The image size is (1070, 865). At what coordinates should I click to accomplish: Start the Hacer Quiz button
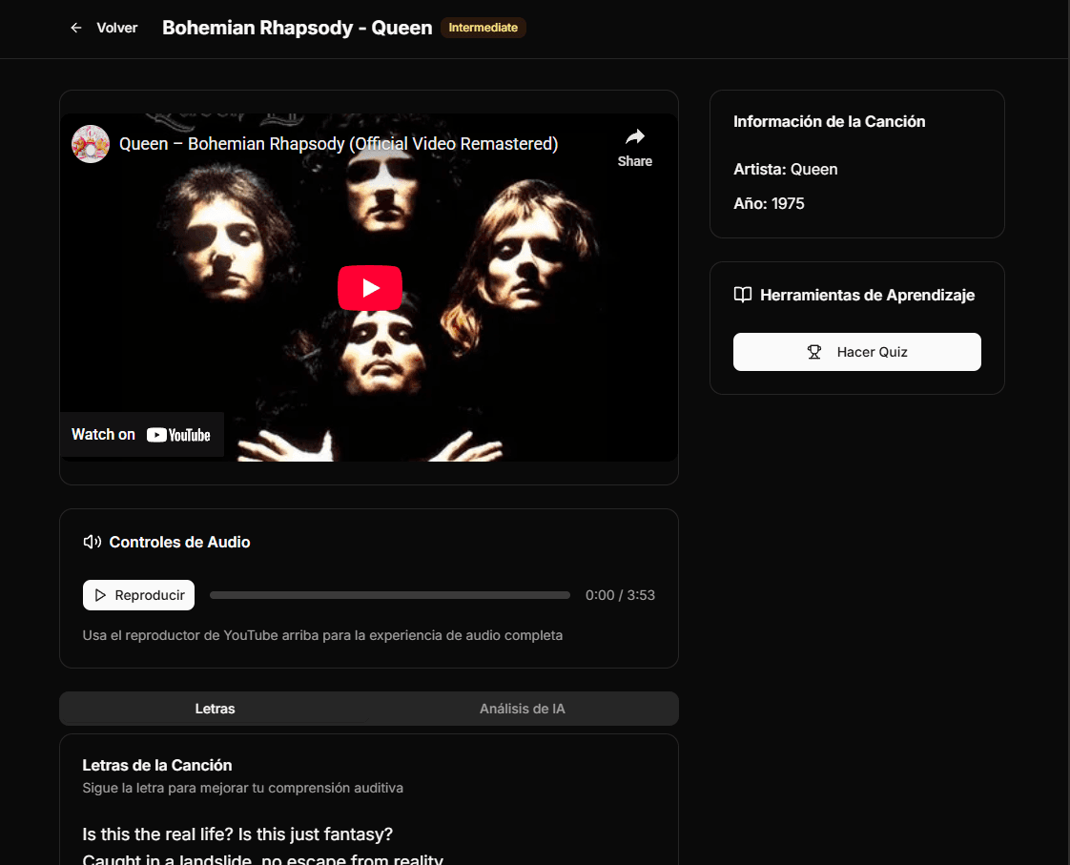[857, 352]
